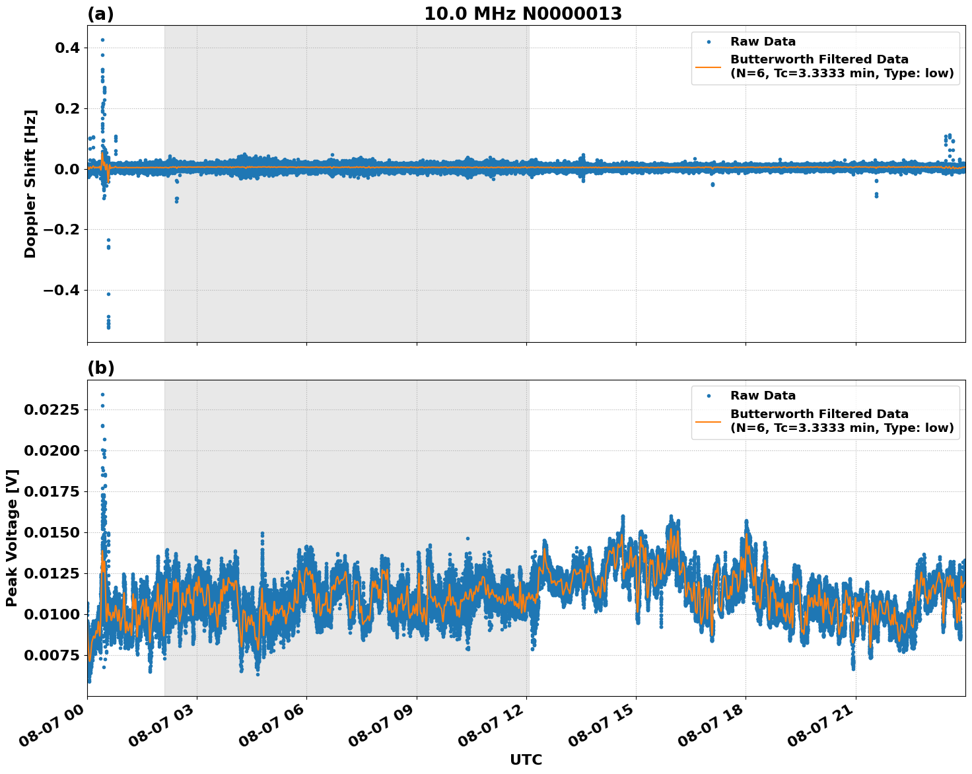The height and width of the screenshot is (774, 972).
Task: Toggle Raw Data visibility in top legend
Action: pyautogui.click(x=763, y=40)
